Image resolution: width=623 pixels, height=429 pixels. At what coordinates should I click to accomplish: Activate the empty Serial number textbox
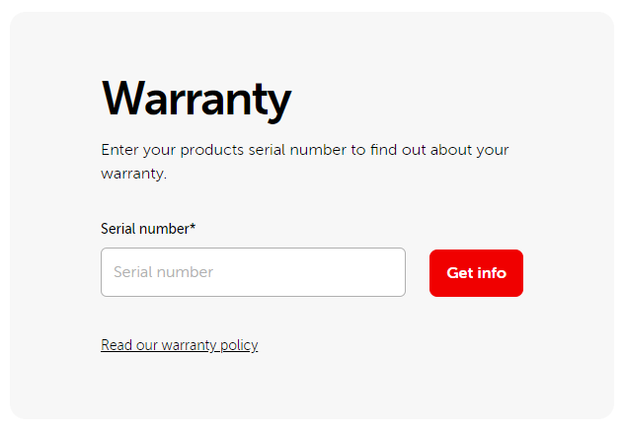pyautogui.click(x=253, y=272)
